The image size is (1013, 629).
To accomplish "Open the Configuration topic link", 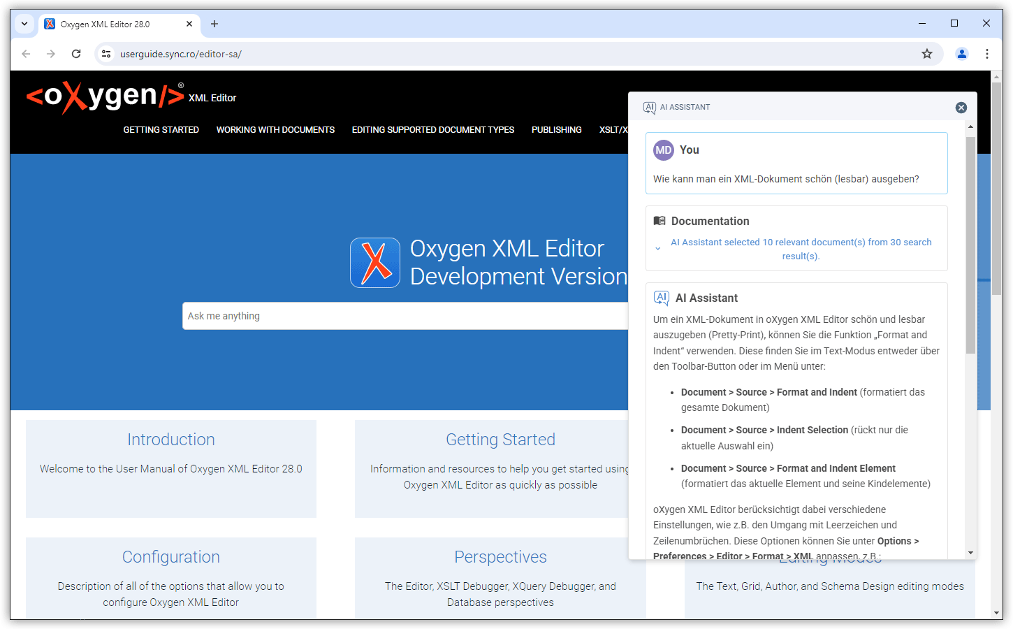I will click(171, 557).
